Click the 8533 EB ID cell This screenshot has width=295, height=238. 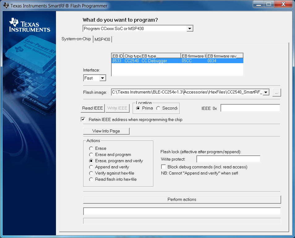[117, 61]
